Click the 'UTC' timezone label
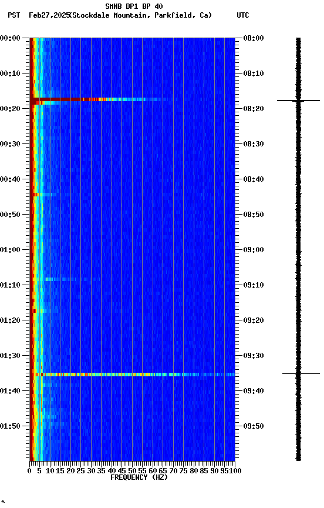 click(243, 15)
